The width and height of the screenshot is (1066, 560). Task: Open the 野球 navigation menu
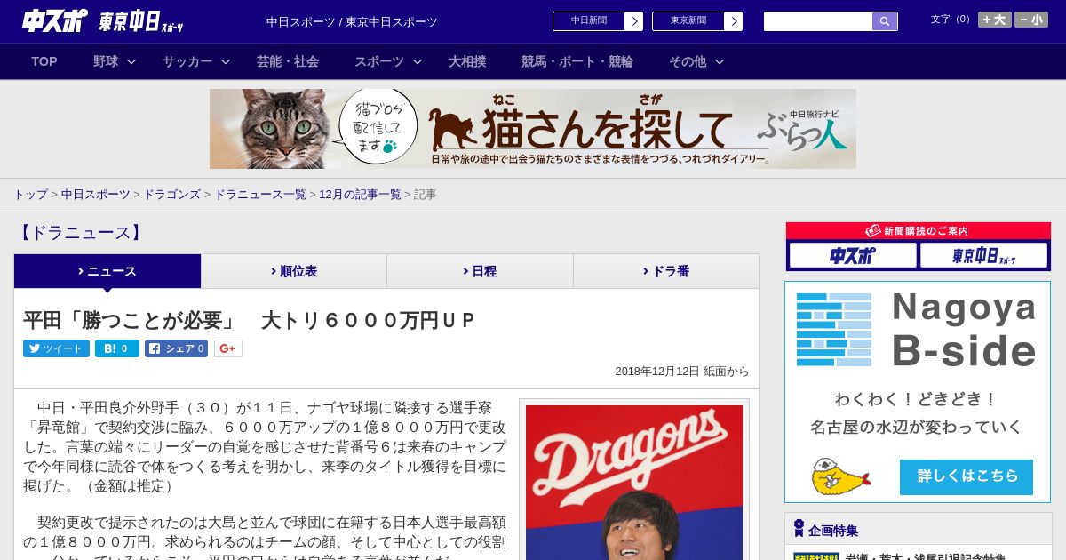pos(106,61)
